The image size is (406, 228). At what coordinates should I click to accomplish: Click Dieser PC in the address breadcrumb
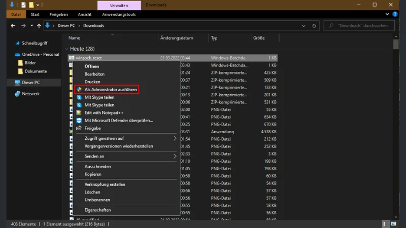click(66, 26)
